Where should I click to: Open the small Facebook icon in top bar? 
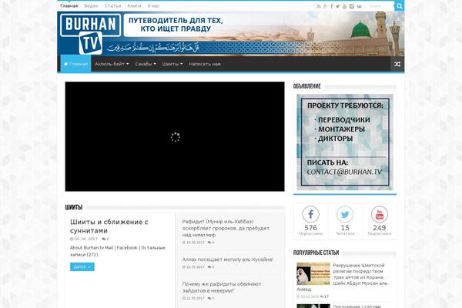click(x=332, y=6)
